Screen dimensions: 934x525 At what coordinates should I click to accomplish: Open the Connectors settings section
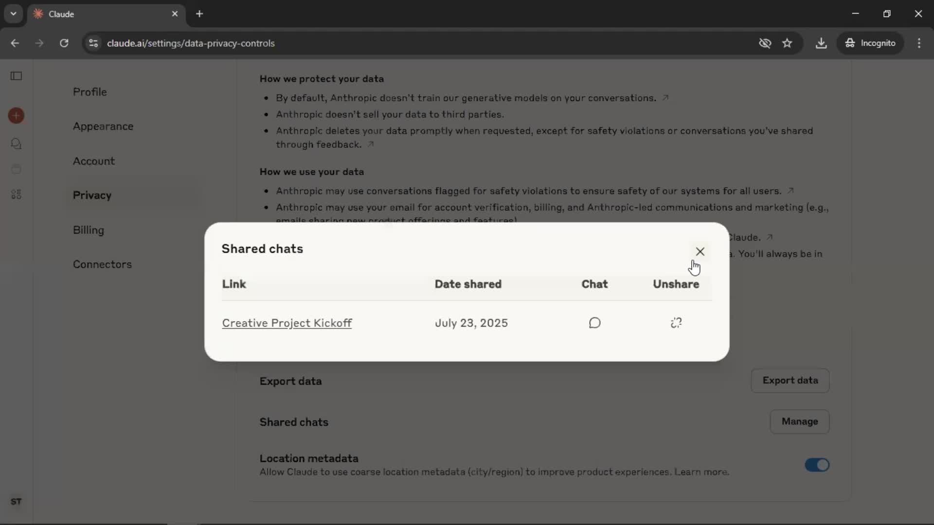coord(102,264)
